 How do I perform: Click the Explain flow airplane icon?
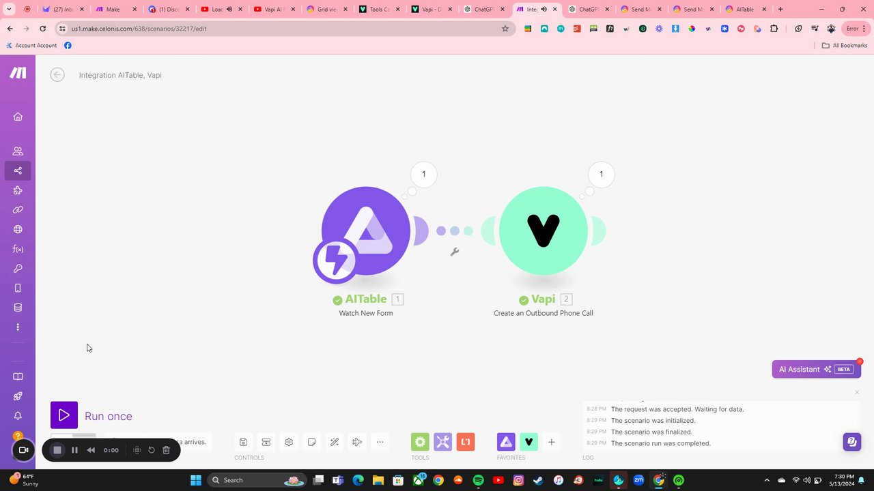coord(357,442)
